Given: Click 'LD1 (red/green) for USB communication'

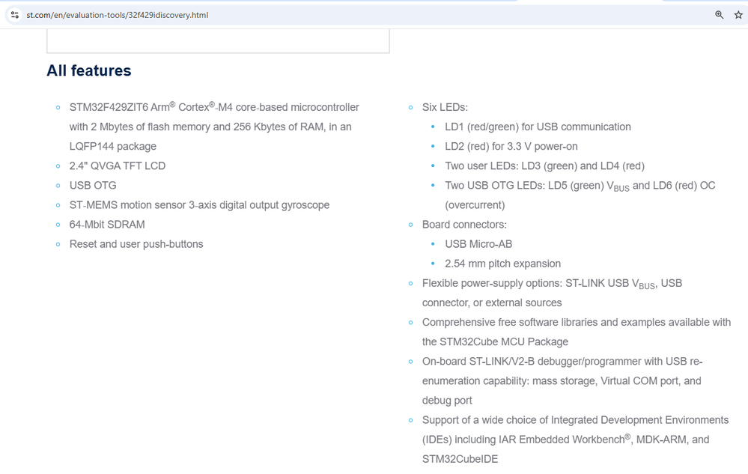Looking at the screenshot, I should pyautogui.click(x=538, y=127).
